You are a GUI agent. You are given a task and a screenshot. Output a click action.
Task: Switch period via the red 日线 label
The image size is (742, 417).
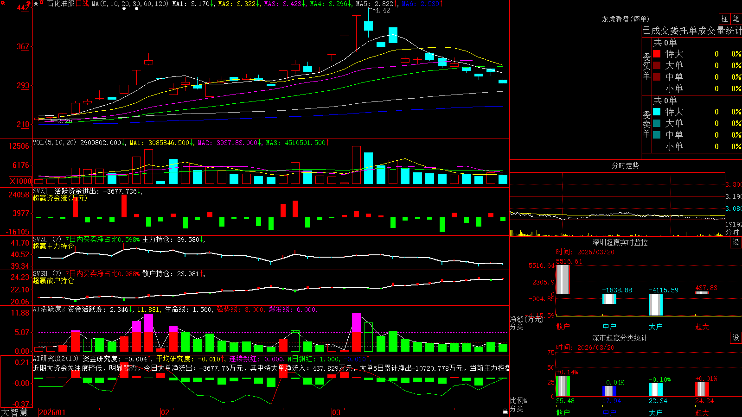tap(82, 4)
